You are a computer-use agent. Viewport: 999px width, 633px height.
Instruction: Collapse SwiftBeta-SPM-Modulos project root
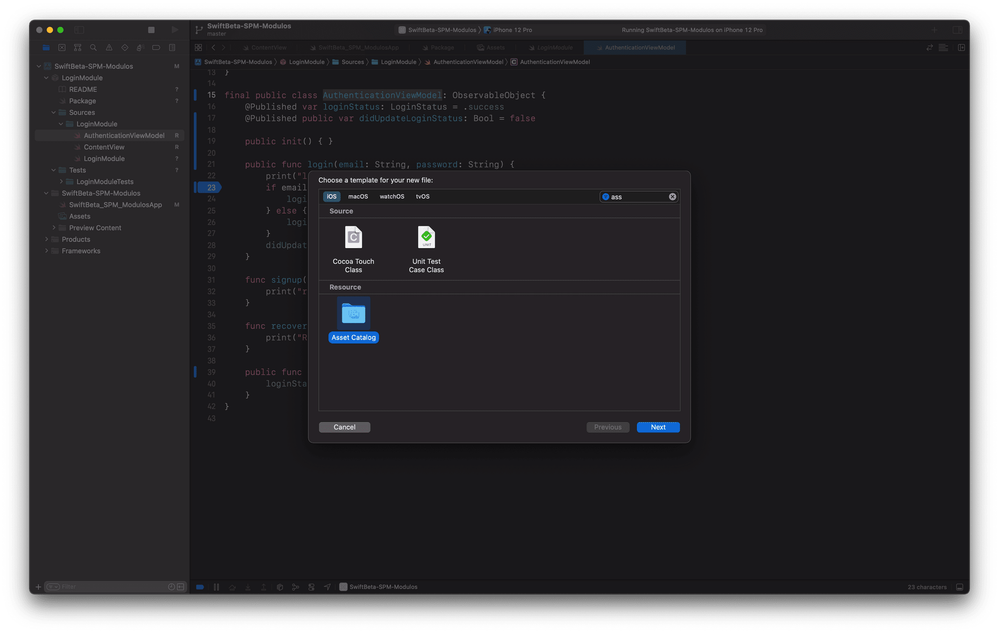pos(39,66)
